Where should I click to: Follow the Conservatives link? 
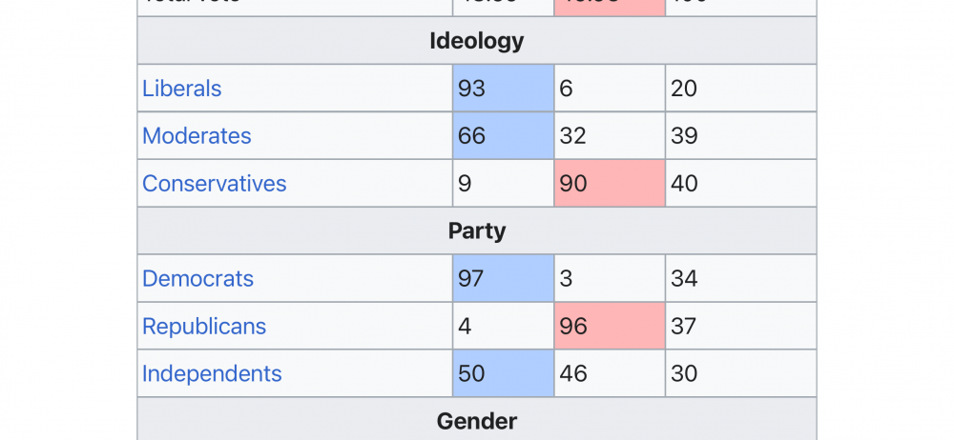point(214,184)
